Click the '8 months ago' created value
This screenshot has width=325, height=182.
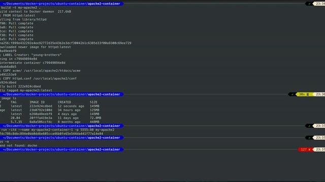(x=69, y=122)
